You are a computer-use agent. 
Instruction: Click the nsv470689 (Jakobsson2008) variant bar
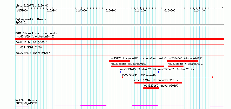[119, 39]
